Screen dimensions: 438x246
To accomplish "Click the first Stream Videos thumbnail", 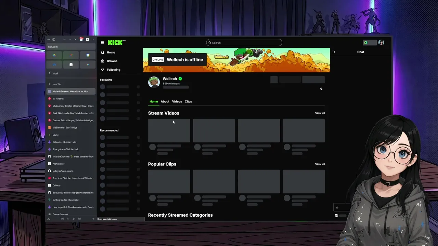I will pyautogui.click(x=169, y=131).
